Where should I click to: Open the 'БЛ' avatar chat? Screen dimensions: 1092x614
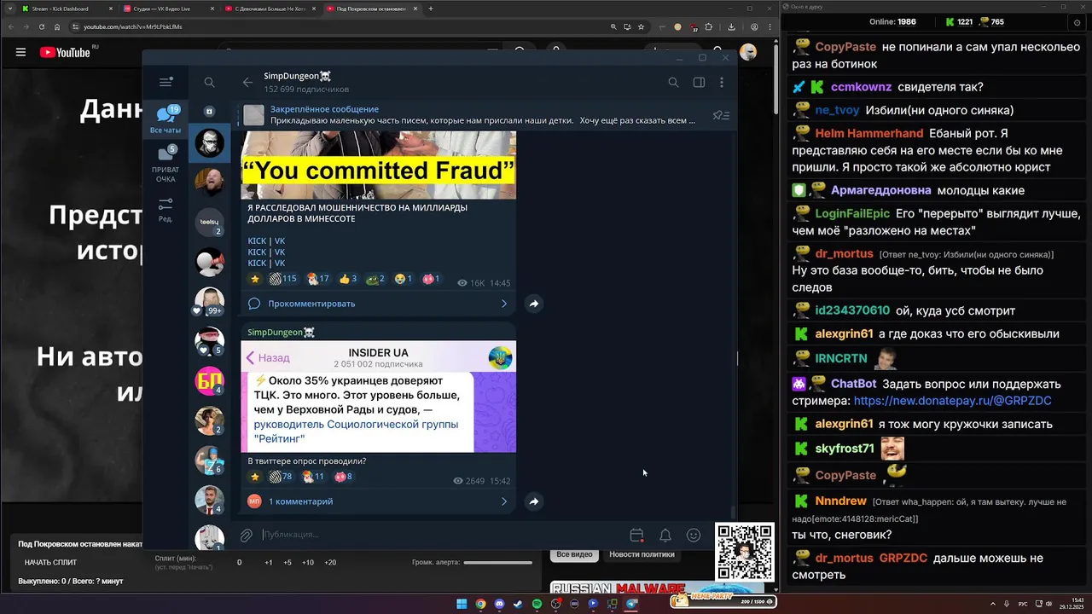[x=209, y=380]
